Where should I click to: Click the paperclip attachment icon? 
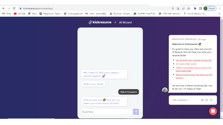tap(211, 100)
